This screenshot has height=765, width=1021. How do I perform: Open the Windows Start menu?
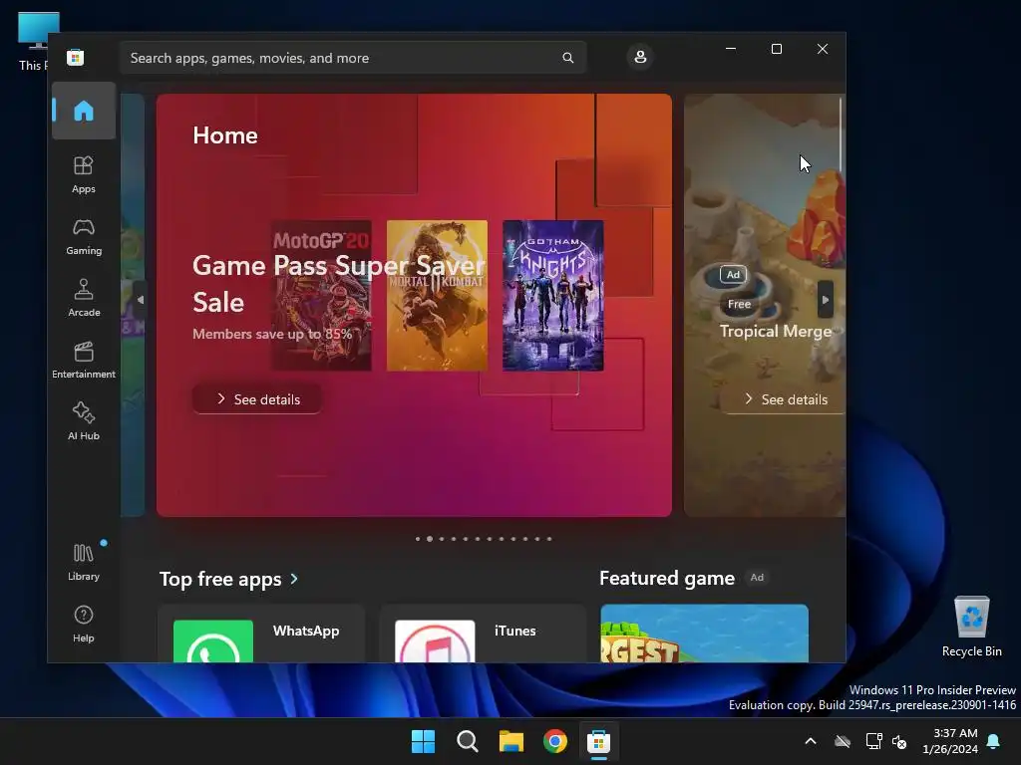(423, 741)
